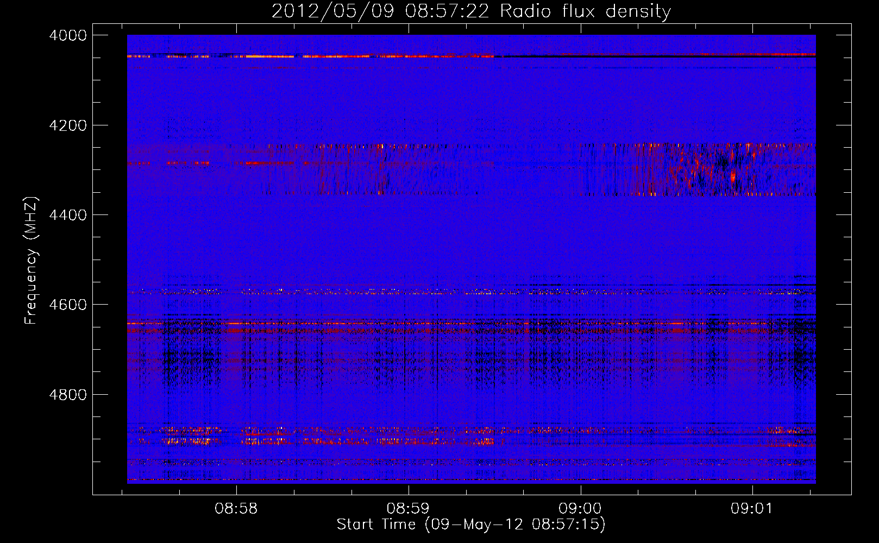Click the plot title "Radio flux density"
Screen dimensions: 879x543
coord(585,11)
